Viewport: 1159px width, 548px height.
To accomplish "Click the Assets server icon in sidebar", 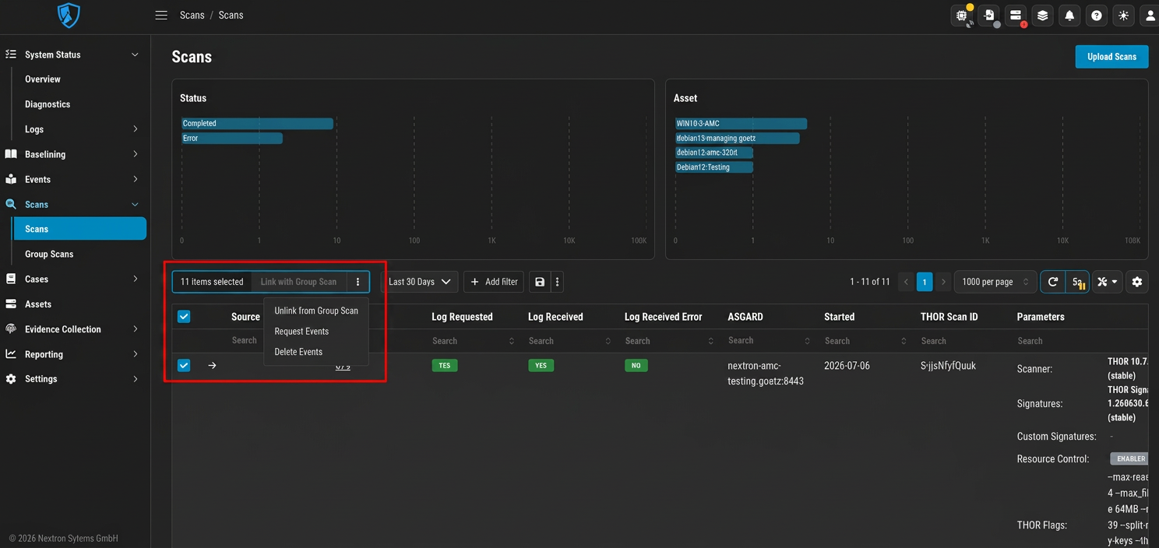I will 11,304.
